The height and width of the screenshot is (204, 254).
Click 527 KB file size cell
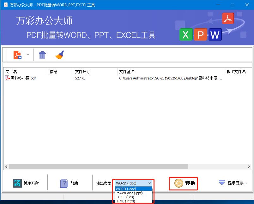coord(80,78)
